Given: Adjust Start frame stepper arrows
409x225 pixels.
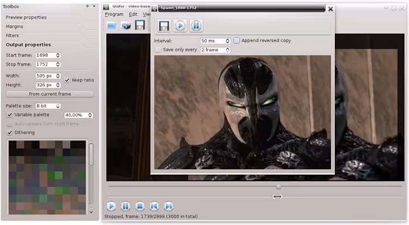Looking at the screenshot, I should [58, 55].
